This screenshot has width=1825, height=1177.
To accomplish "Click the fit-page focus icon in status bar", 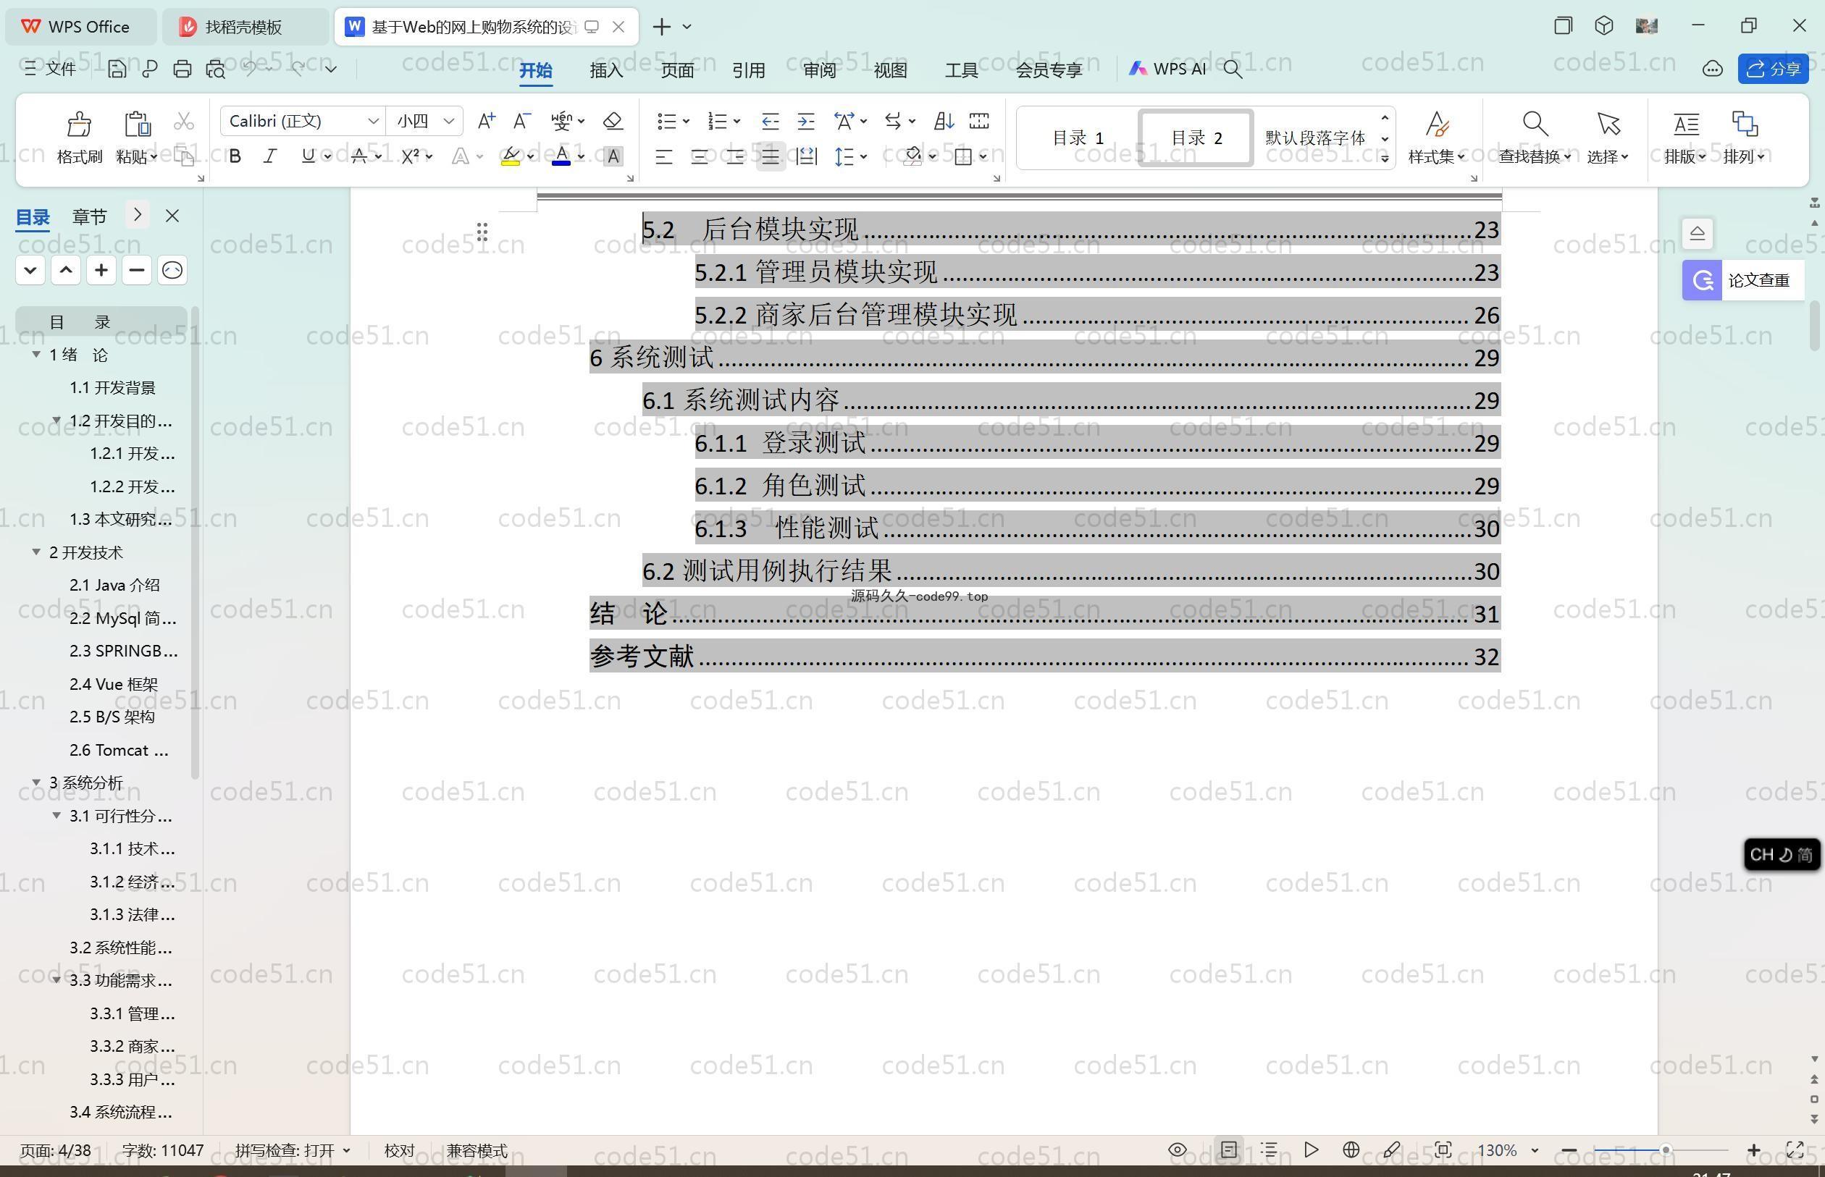I will (1443, 1149).
